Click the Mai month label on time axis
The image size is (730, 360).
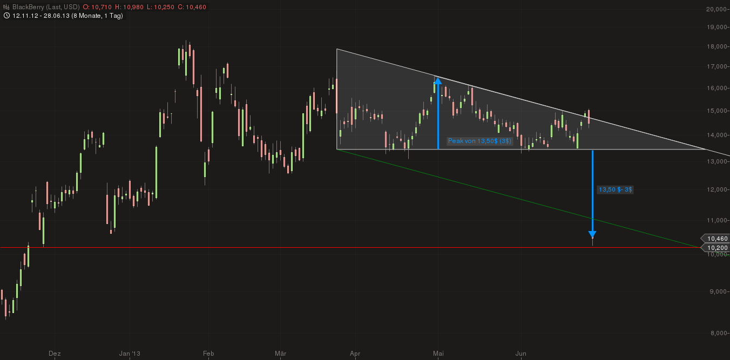tap(438, 354)
